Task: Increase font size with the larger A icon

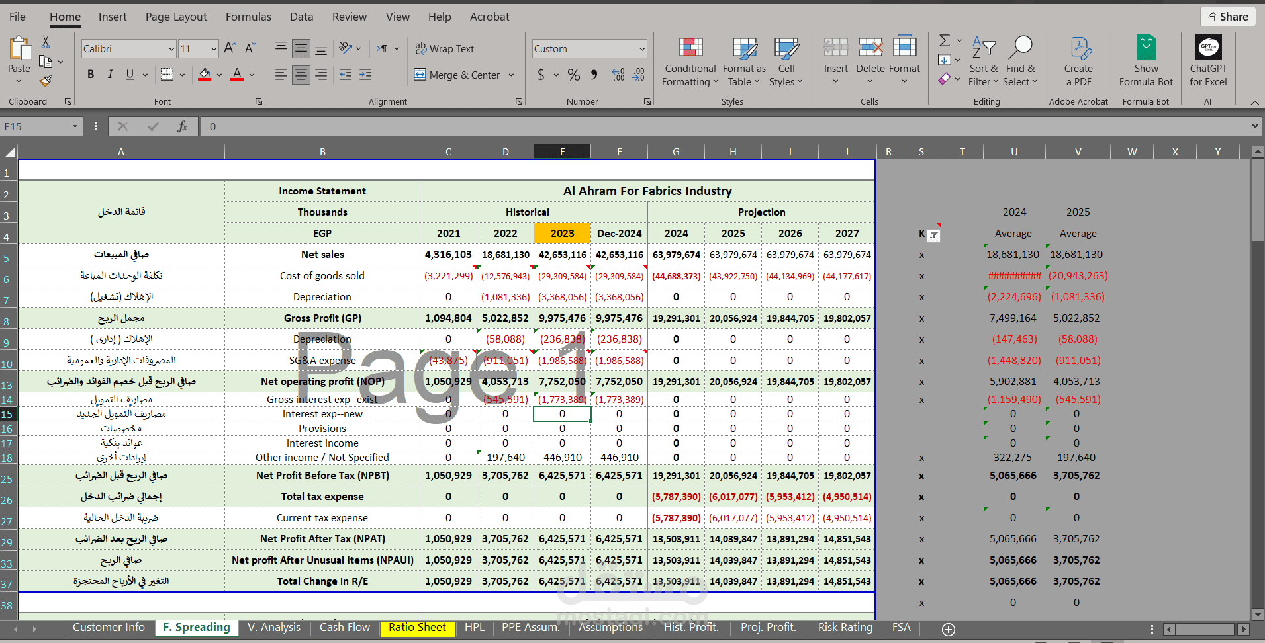Action: click(x=230, y=48)
